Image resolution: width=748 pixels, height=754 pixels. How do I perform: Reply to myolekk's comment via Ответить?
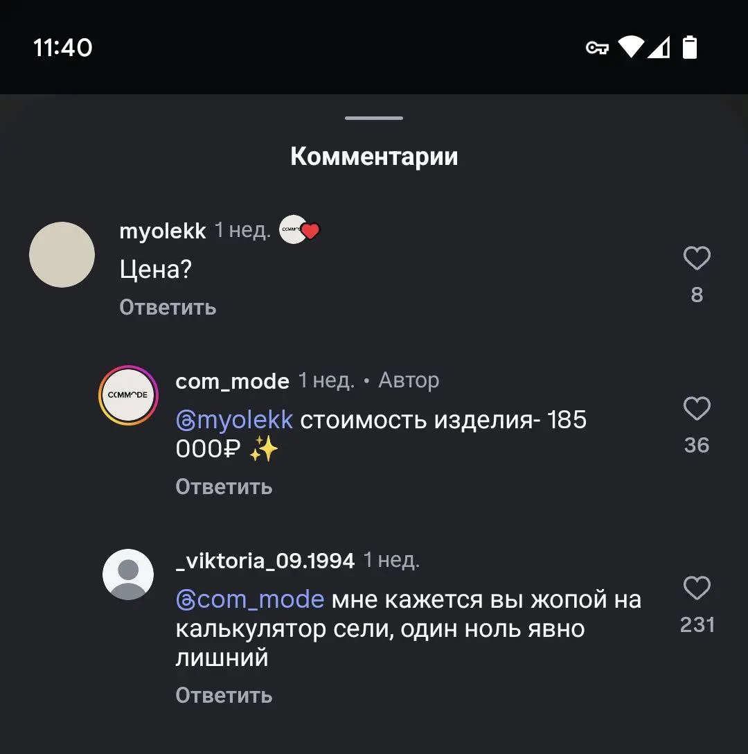[168, 307]
